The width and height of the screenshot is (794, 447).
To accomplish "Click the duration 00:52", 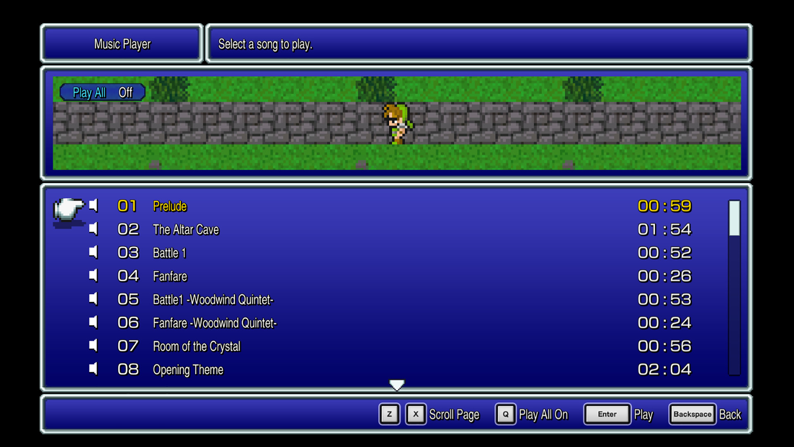I will tap(664, 252).
